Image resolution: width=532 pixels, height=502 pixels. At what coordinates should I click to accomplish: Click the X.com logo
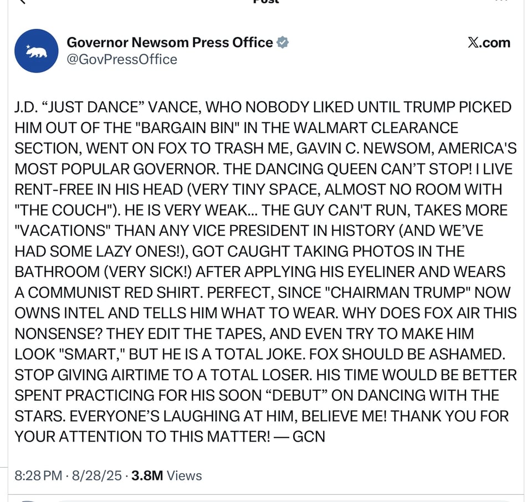pyautogui.click(x=489, y=42)
